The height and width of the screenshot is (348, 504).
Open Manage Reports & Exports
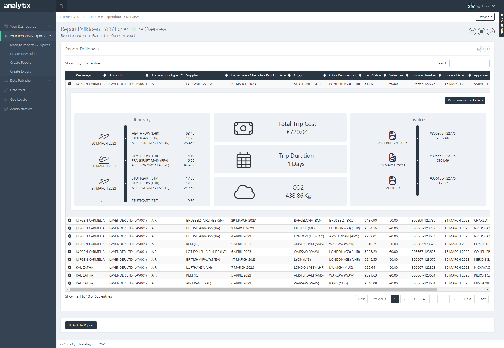point(30,45)
